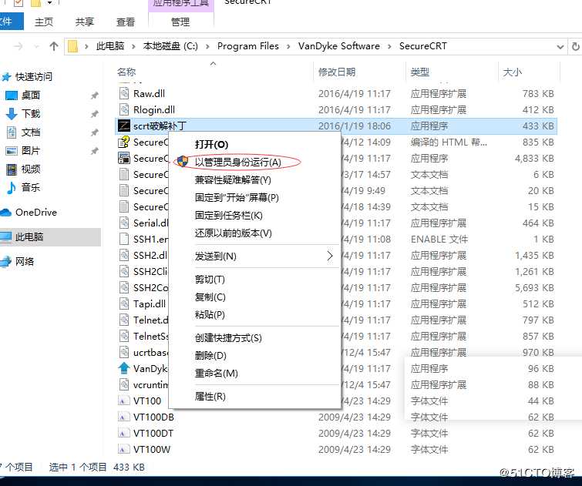The height and width of the screenshot is (486, 582).
Task: Click the admin shield icon in context menu
Action: pos(183,162)
